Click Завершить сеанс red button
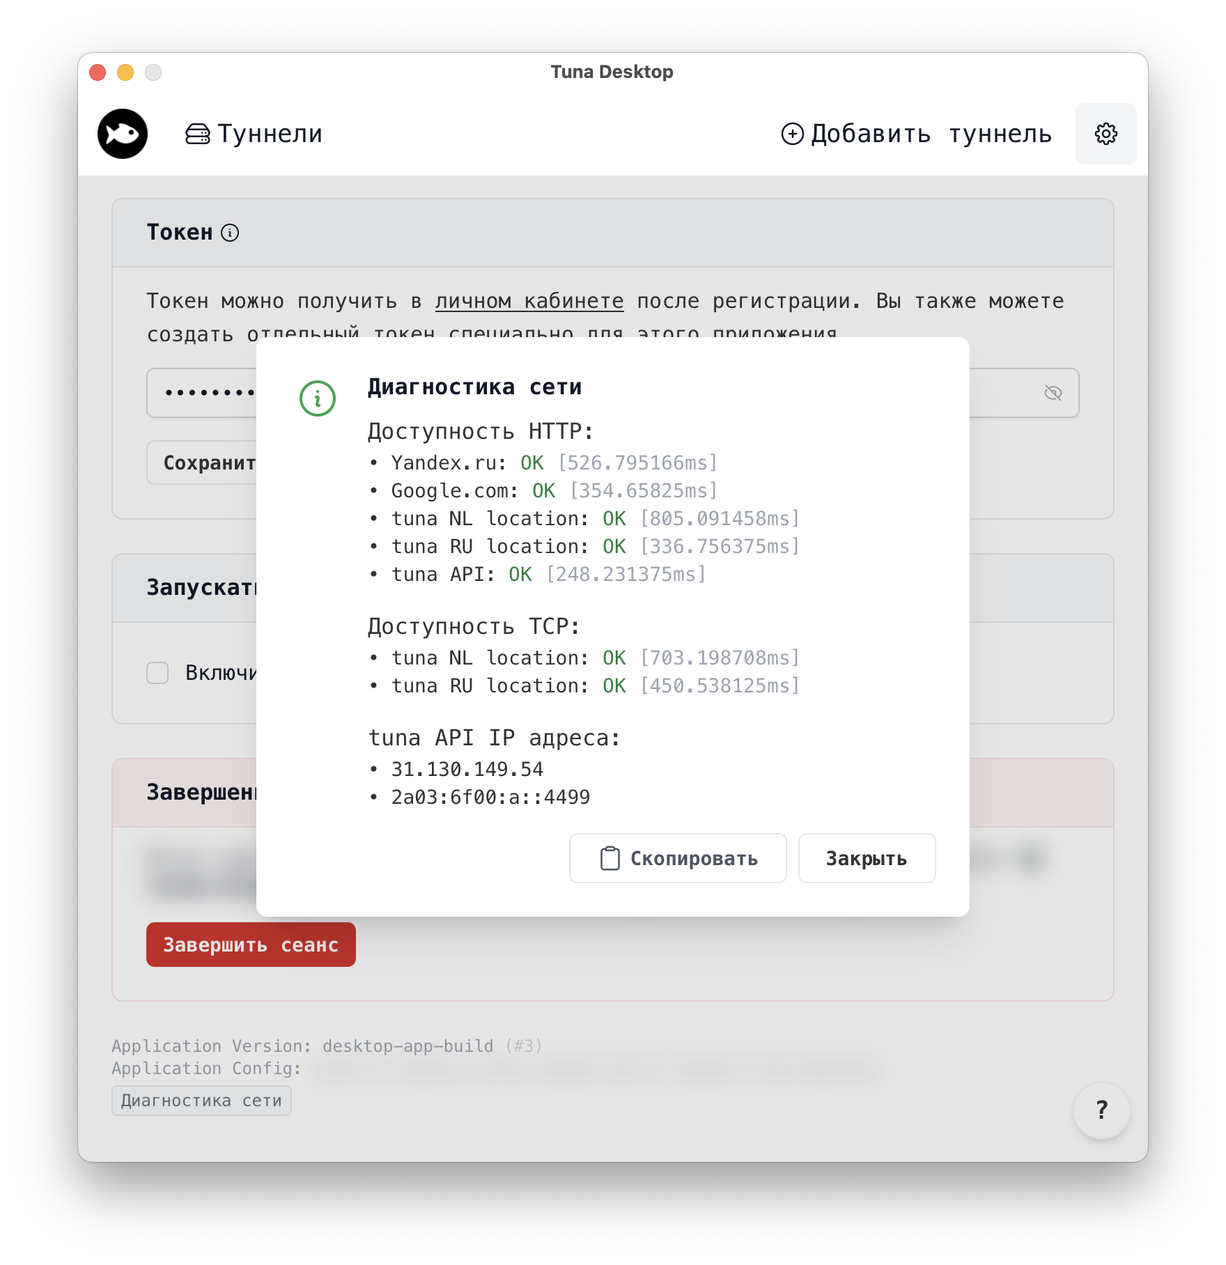 click(x=251, y=945)
